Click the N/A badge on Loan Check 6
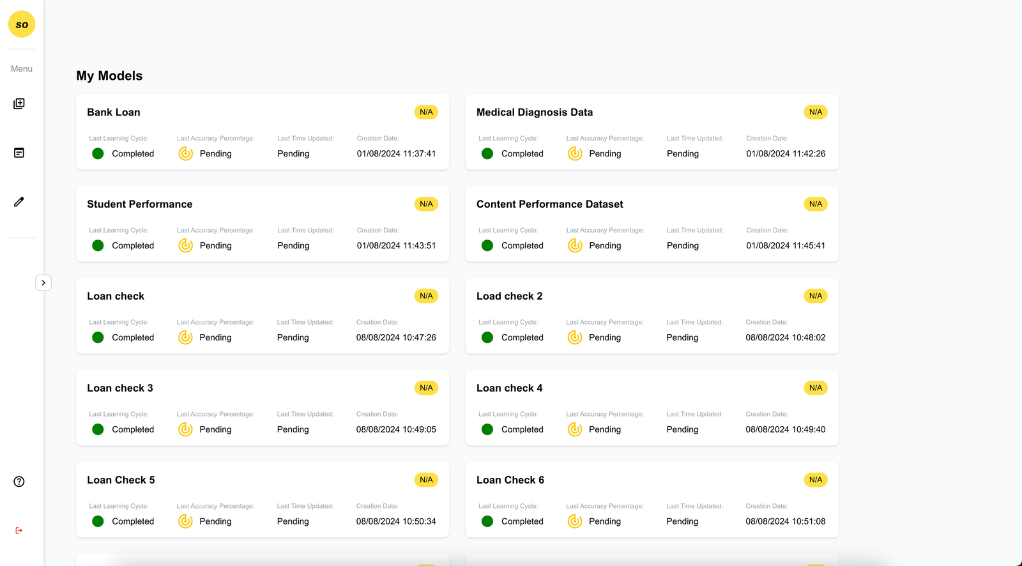 [x=816, y=480]
